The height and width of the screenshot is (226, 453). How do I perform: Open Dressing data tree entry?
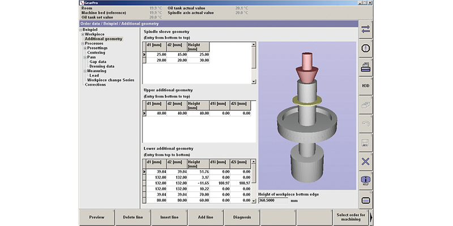pyautogui.click(x=102, y=66)
